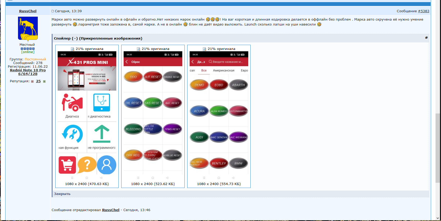
Task: Click the 21% оригинала icon above X-431 screenshot
Action: point(73,49)
